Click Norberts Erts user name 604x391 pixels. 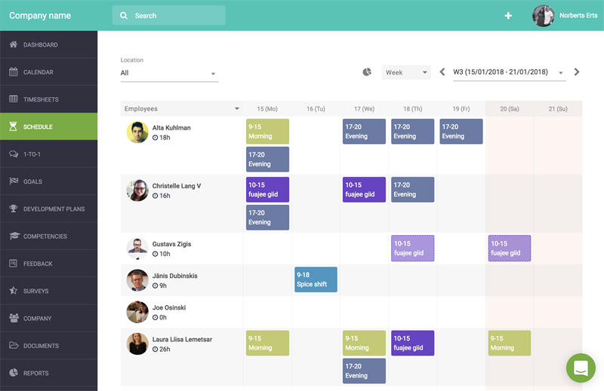point(578,15)
